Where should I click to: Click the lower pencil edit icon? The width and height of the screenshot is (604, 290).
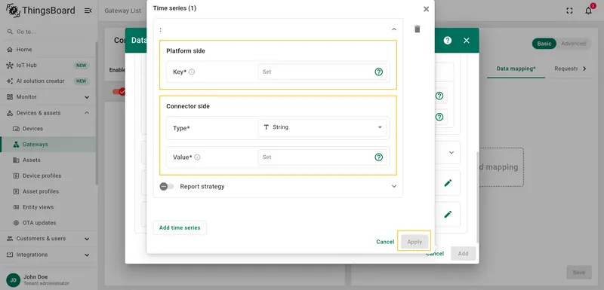(x=448, y=215)
